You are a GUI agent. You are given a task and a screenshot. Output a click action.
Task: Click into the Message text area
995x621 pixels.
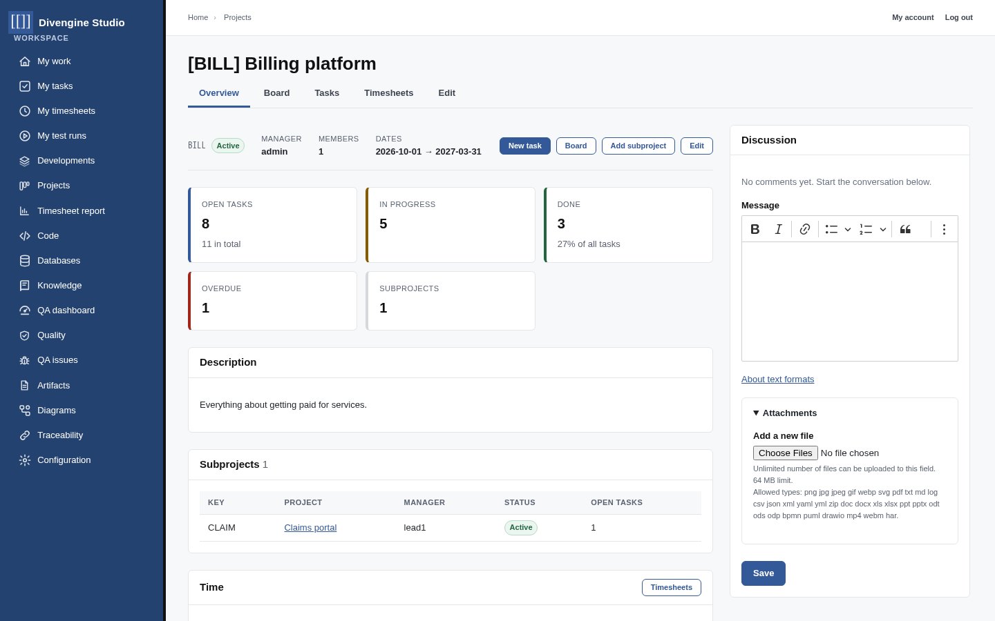pyautogui.click(x=850, y=302)
